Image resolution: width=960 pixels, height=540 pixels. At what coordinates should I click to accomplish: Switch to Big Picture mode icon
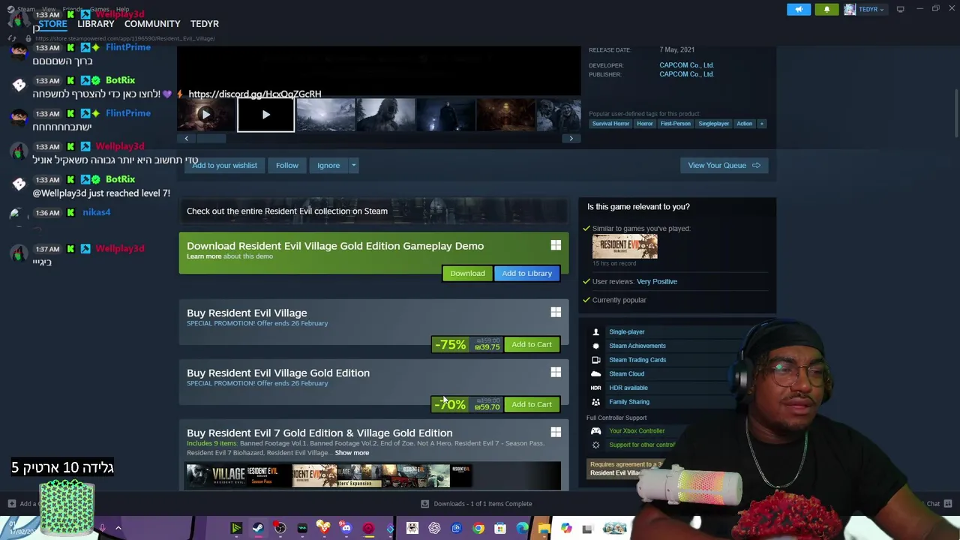[x=900, y=9]
